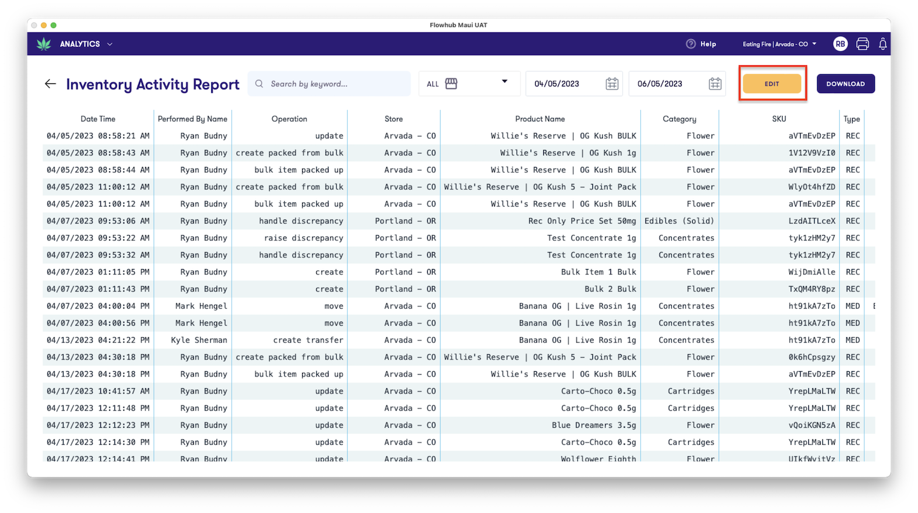The image size is (918, 513).
Task: Click the Rec Only Price Set 50mg product
Action: point(582,221)
